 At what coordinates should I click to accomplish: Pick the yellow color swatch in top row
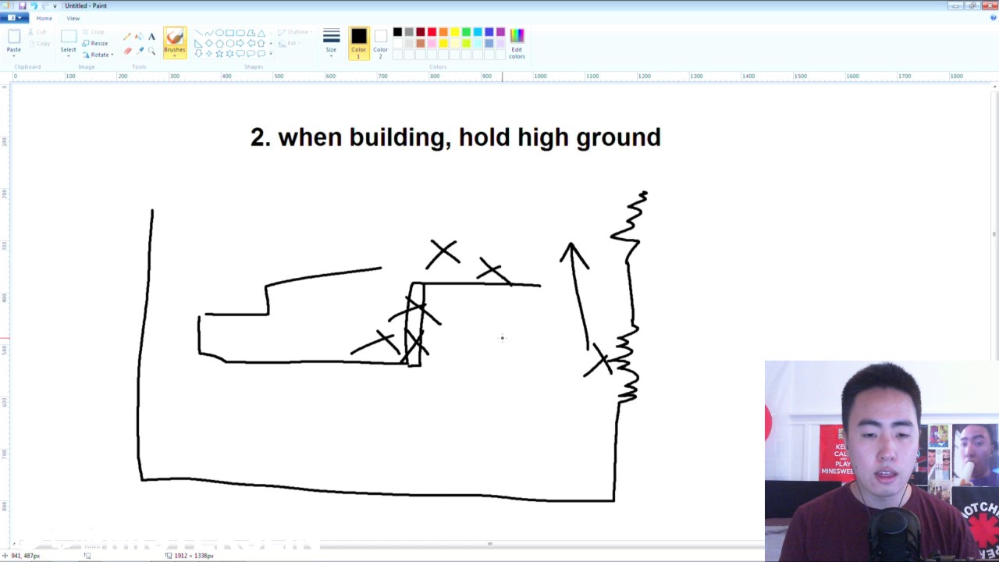pyautogui.click(x=455, y=32)
